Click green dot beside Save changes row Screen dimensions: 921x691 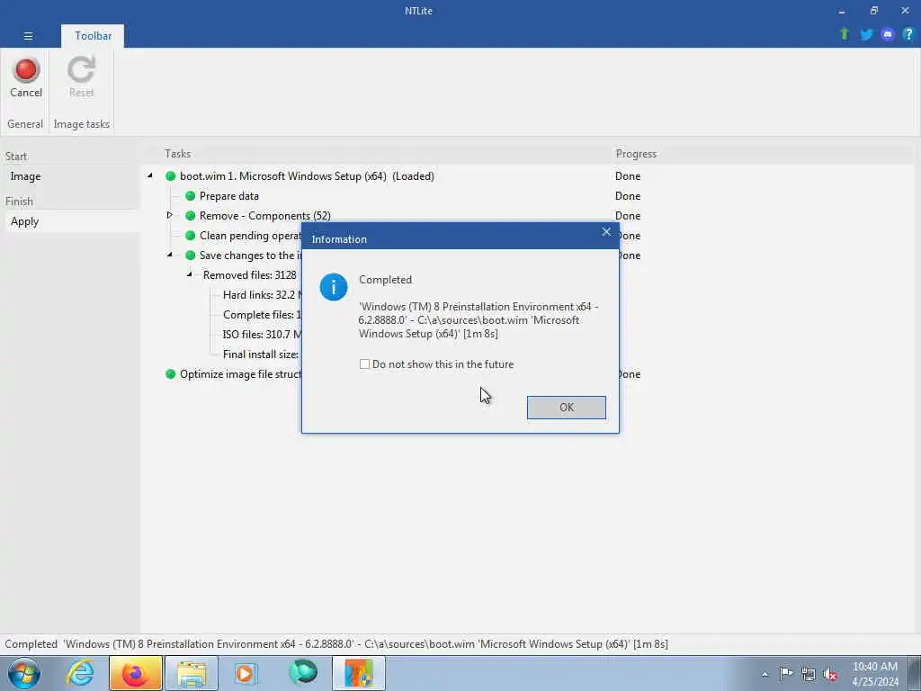coord(190,255)
